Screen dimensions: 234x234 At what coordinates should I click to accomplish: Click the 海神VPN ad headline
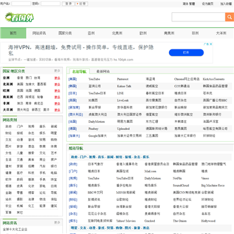point(81,50)
